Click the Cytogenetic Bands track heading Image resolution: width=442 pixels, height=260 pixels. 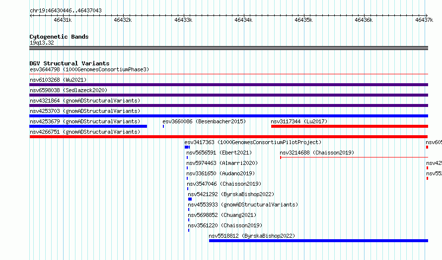(x=59, y=37)
